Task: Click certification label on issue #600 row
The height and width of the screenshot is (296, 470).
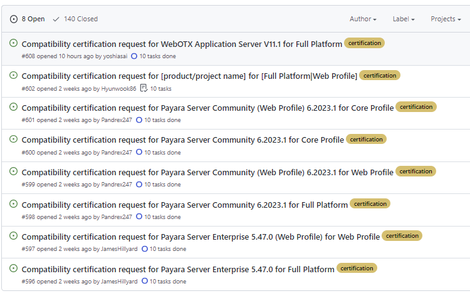Action: point(367,139)
